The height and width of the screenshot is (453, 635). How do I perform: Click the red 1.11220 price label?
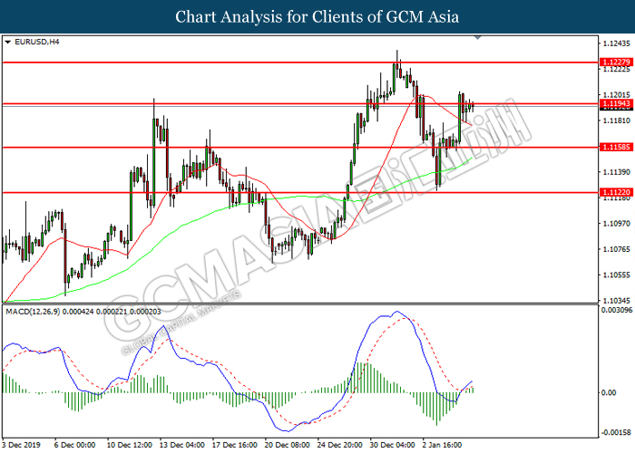(615, 192)
